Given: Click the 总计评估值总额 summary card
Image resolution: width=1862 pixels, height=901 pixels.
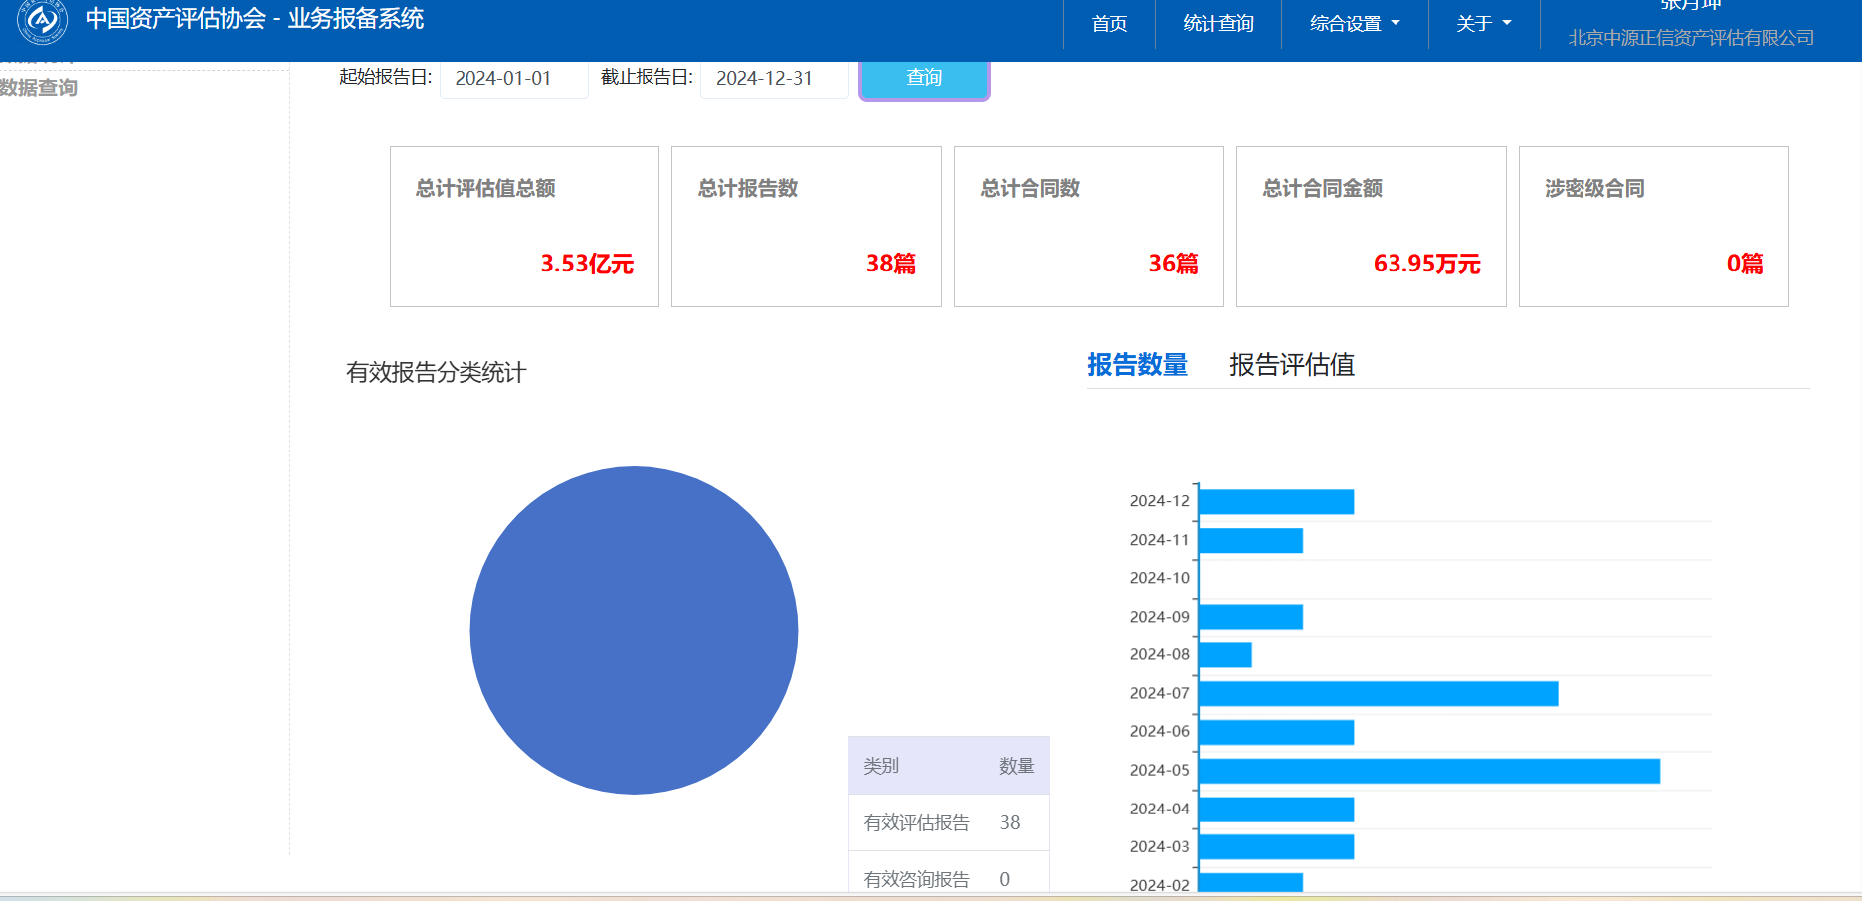Looking at the screenshot, I should pyautogui.click(x=524, y=227).
